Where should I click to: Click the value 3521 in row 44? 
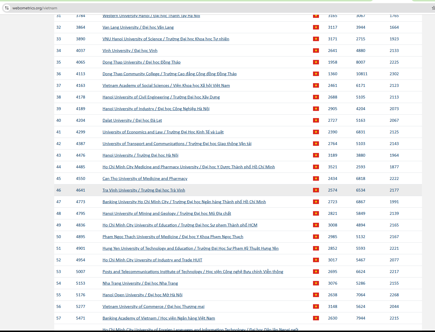pos(333,167)
